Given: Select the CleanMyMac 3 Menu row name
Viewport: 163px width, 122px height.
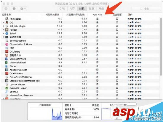Looking at the screenshot, I should (20, 44).
